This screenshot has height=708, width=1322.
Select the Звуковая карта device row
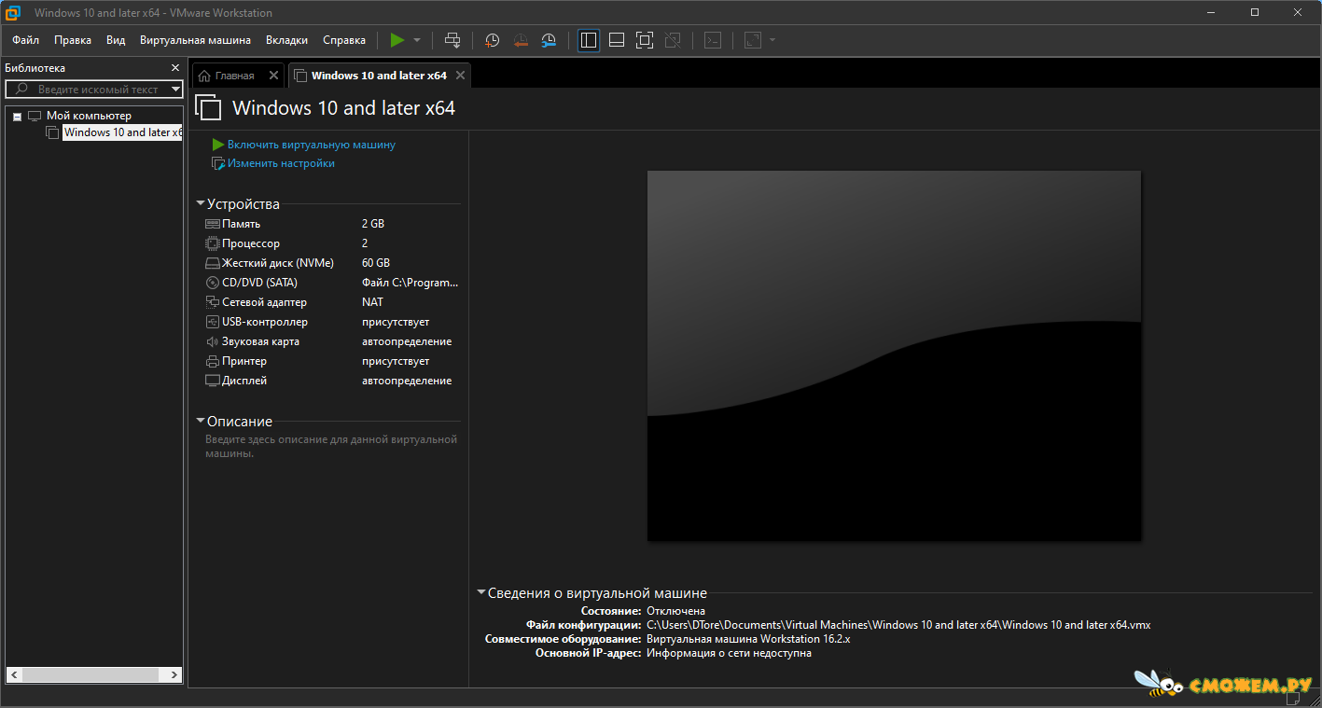[331, 341]
